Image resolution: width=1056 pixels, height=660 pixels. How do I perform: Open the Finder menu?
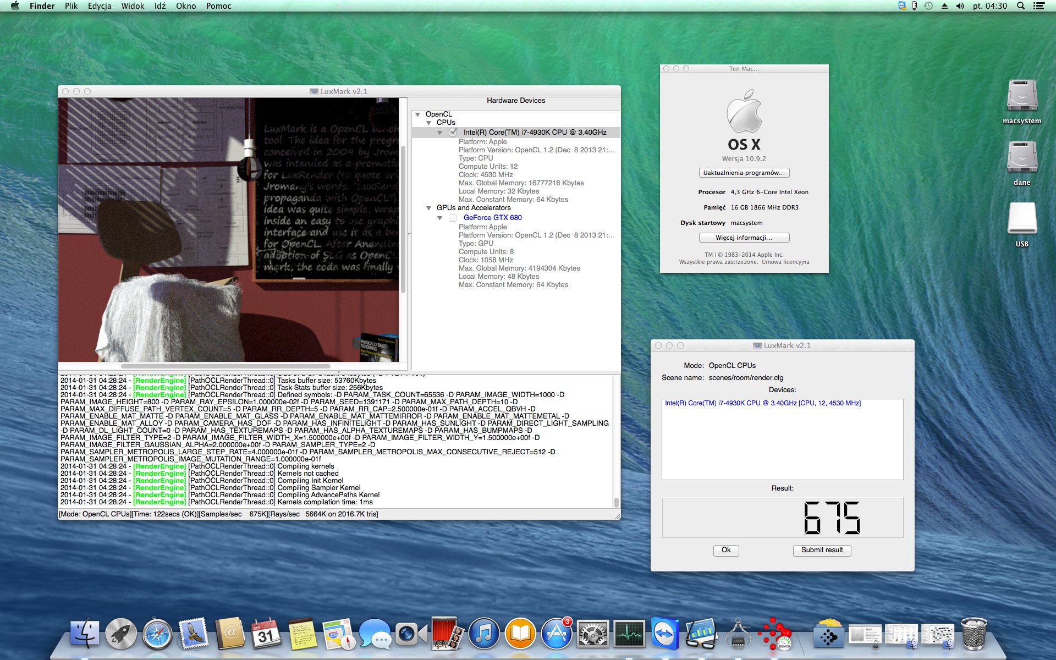[42, 6]
